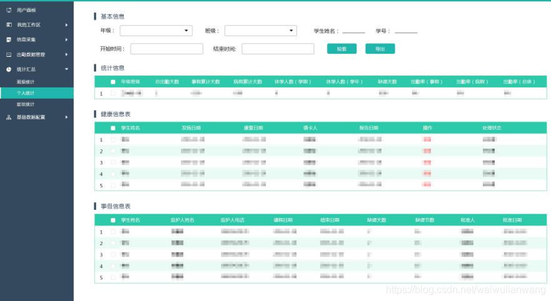Click 缺课节数 column header
Screen dimensions: 551x301
point(425,220)
